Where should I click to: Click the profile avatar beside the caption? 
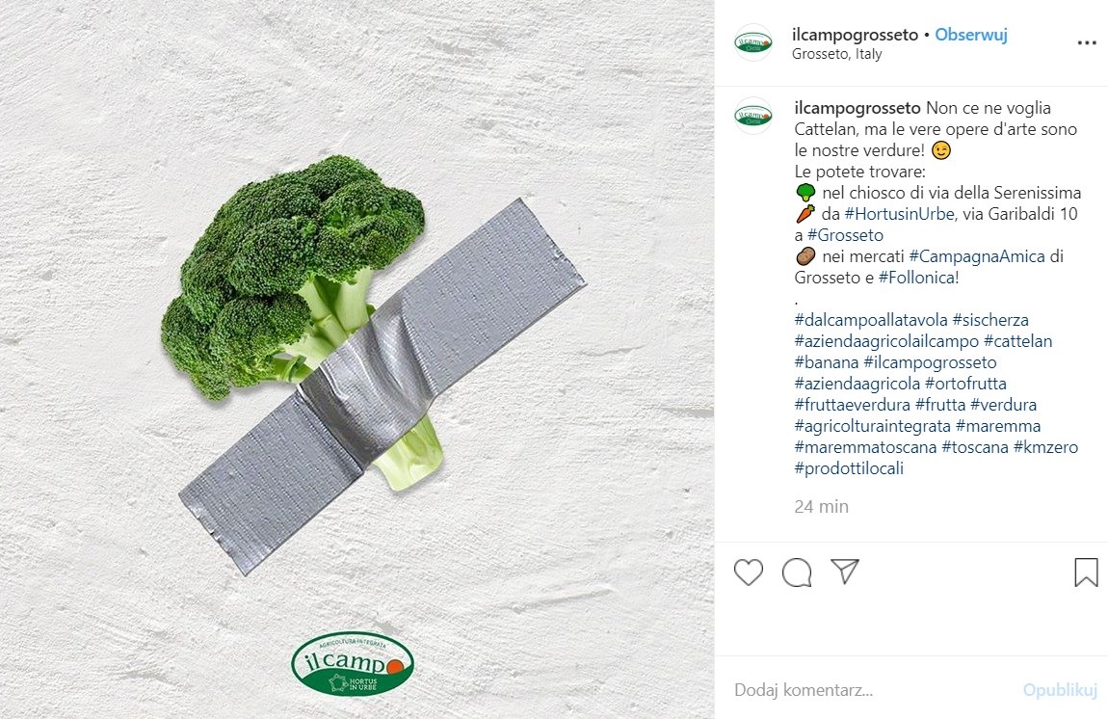753,116
